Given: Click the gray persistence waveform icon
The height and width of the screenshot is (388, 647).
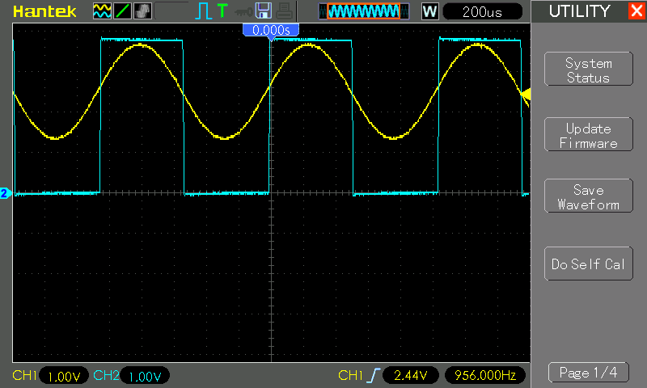Looking at the screenshot, I should coord(143,11).
